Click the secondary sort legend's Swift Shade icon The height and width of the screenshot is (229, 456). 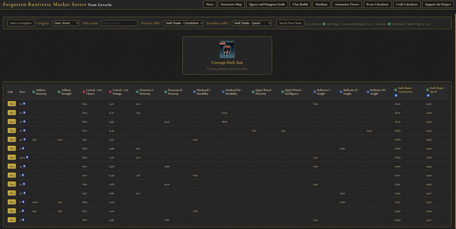389,24
